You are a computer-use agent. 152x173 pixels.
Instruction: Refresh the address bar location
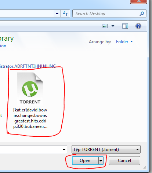pyautogui.click(x=65, y=14)
